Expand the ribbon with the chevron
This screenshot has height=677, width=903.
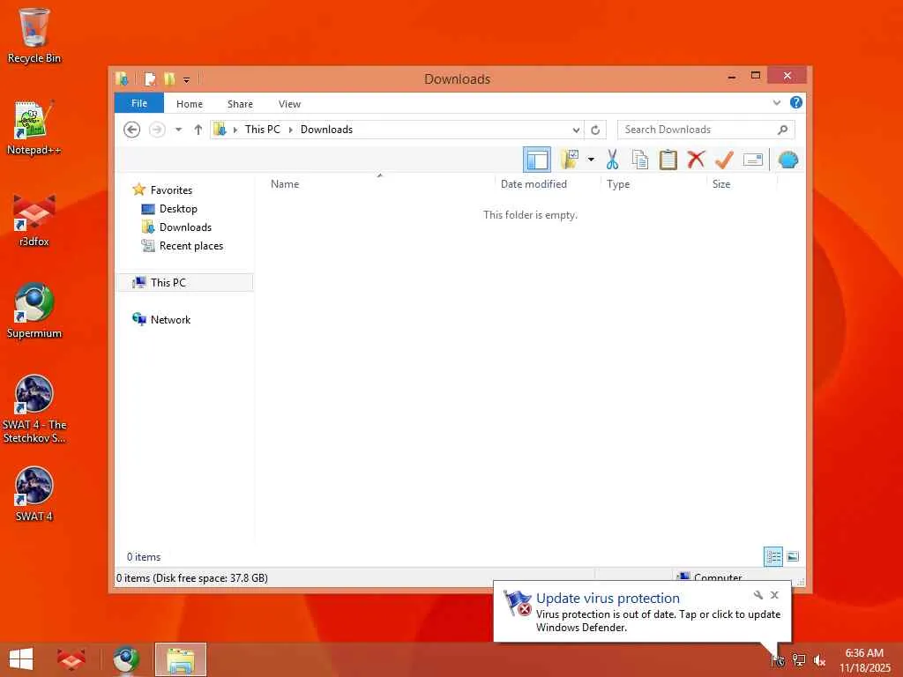pyautogui.click(x=776, y=103)
